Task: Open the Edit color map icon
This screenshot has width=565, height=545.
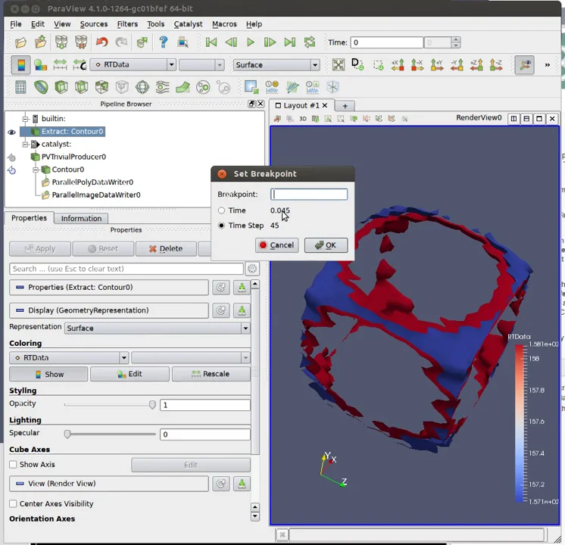Action: click(40, 65)
